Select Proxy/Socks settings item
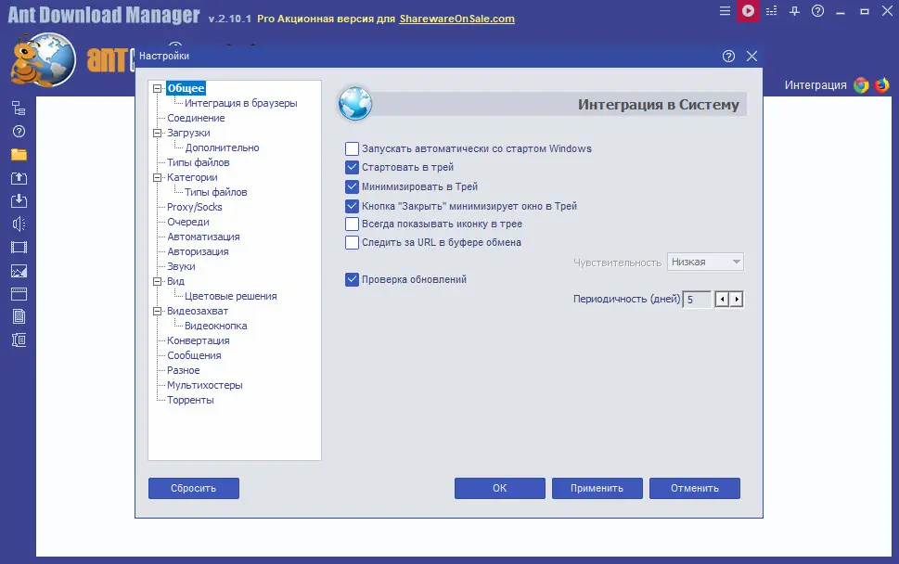 point(194,207)
